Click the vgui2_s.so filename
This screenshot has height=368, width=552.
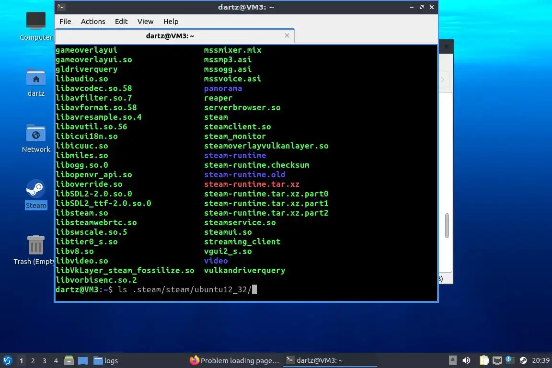228,252
